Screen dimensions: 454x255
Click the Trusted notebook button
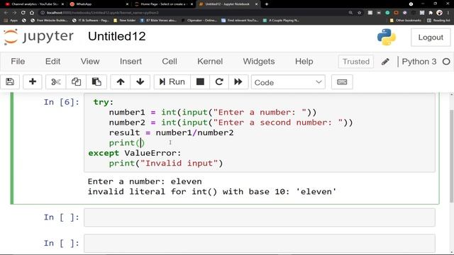pyautogui.click(x=356, y=62)
